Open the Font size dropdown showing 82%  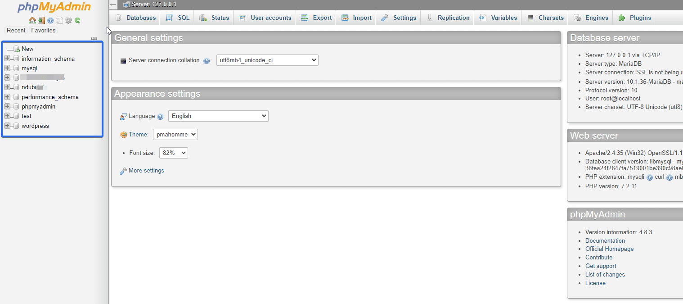[174, 153]
